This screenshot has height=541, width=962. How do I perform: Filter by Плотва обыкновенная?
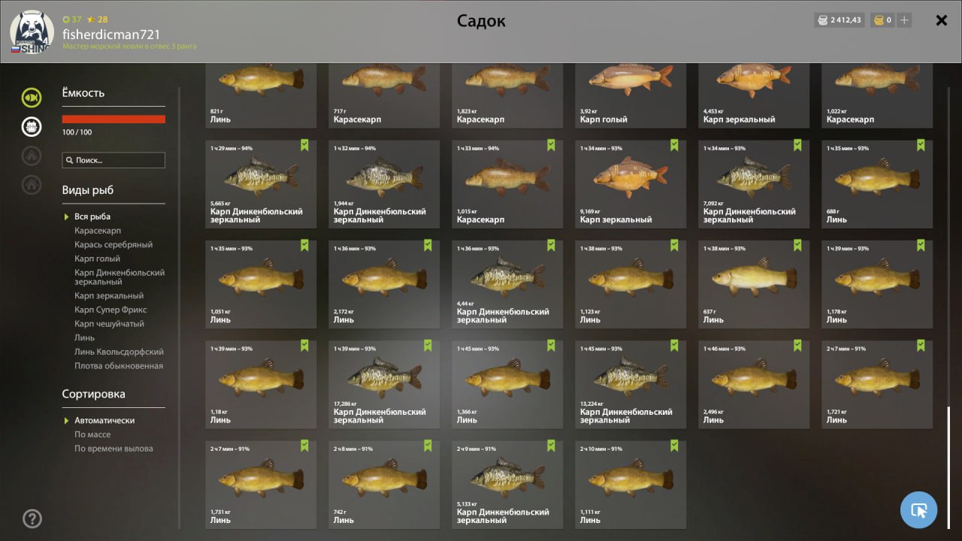119,366
